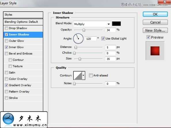Click the Cancel button
This screenshot has height=128, width=171.
(x=155, y=22)
